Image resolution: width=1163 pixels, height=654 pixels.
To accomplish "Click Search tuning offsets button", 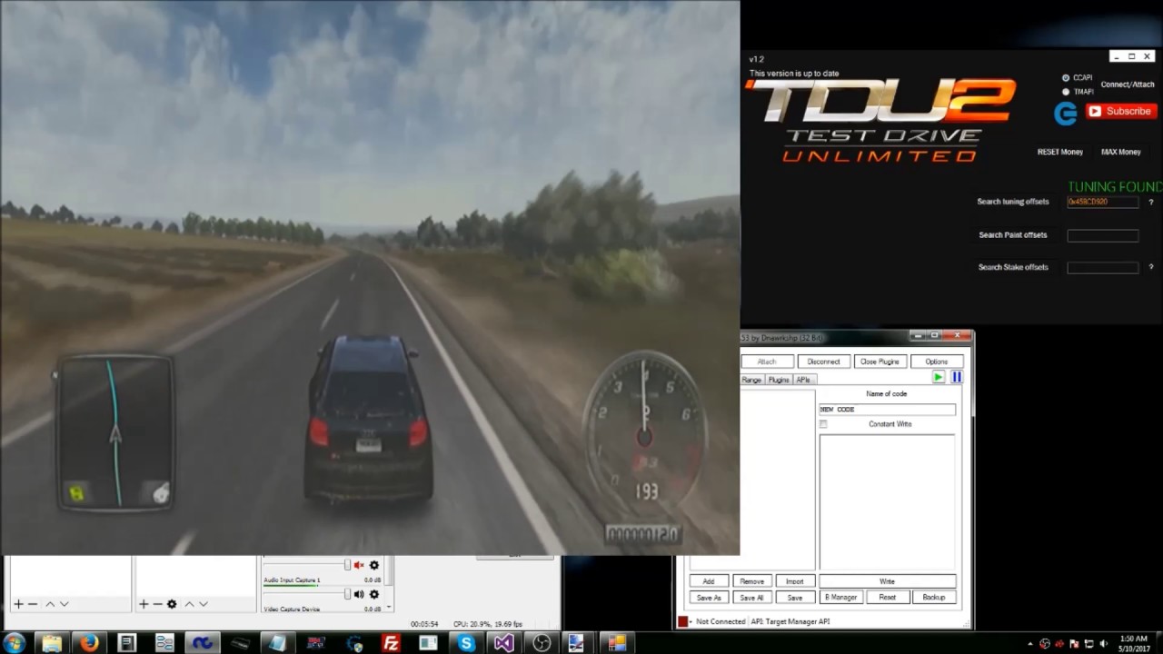I will [1012, 202].
